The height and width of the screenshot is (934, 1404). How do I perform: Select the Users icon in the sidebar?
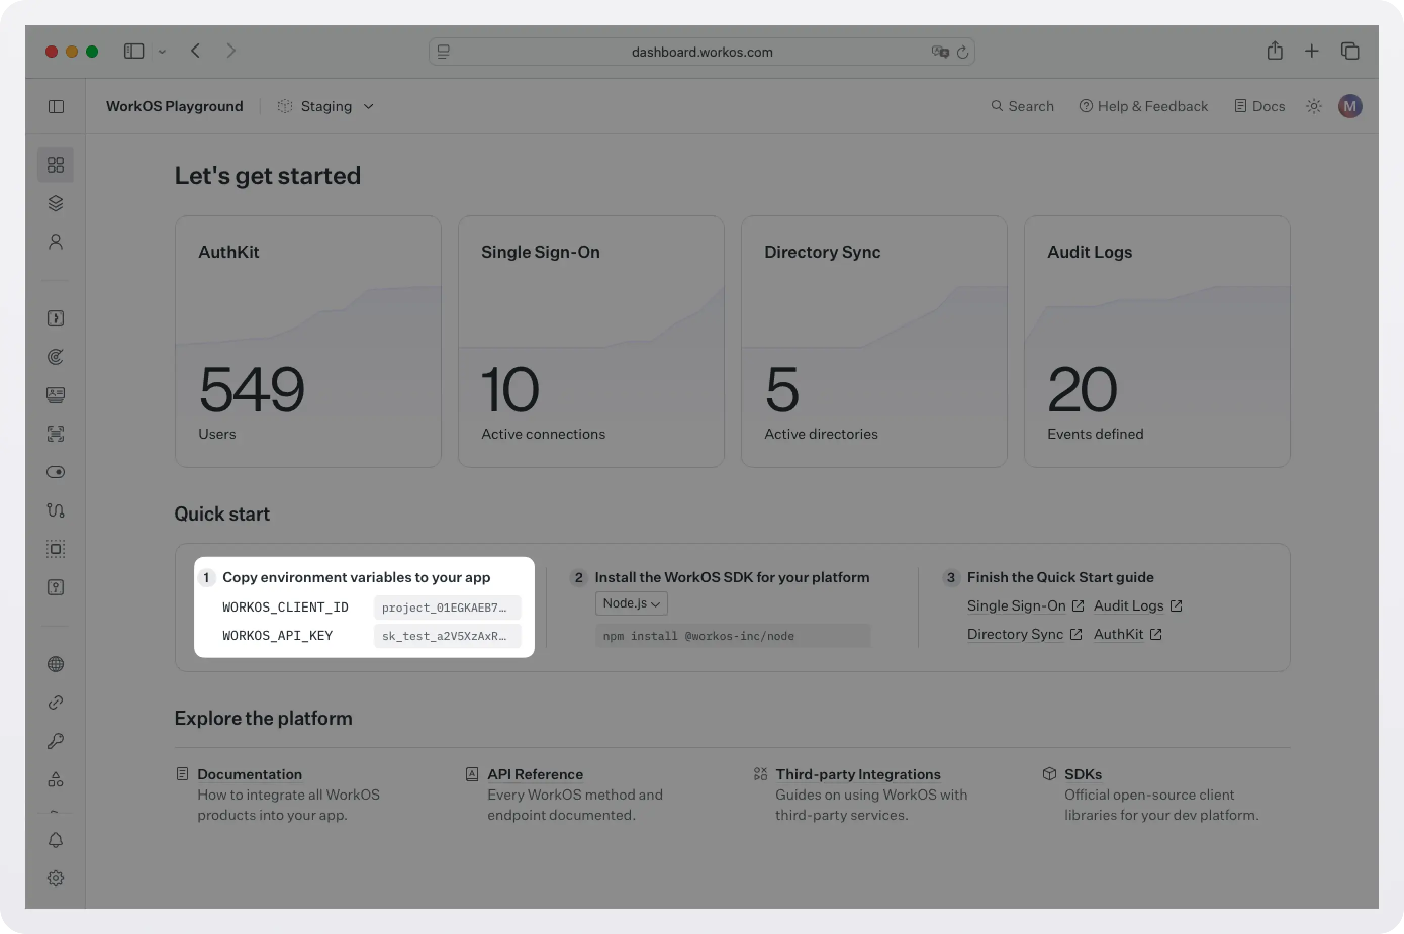point(56,241)
